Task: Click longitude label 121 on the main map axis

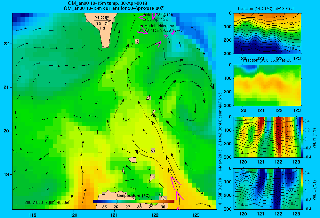Action: pos(114,215)
